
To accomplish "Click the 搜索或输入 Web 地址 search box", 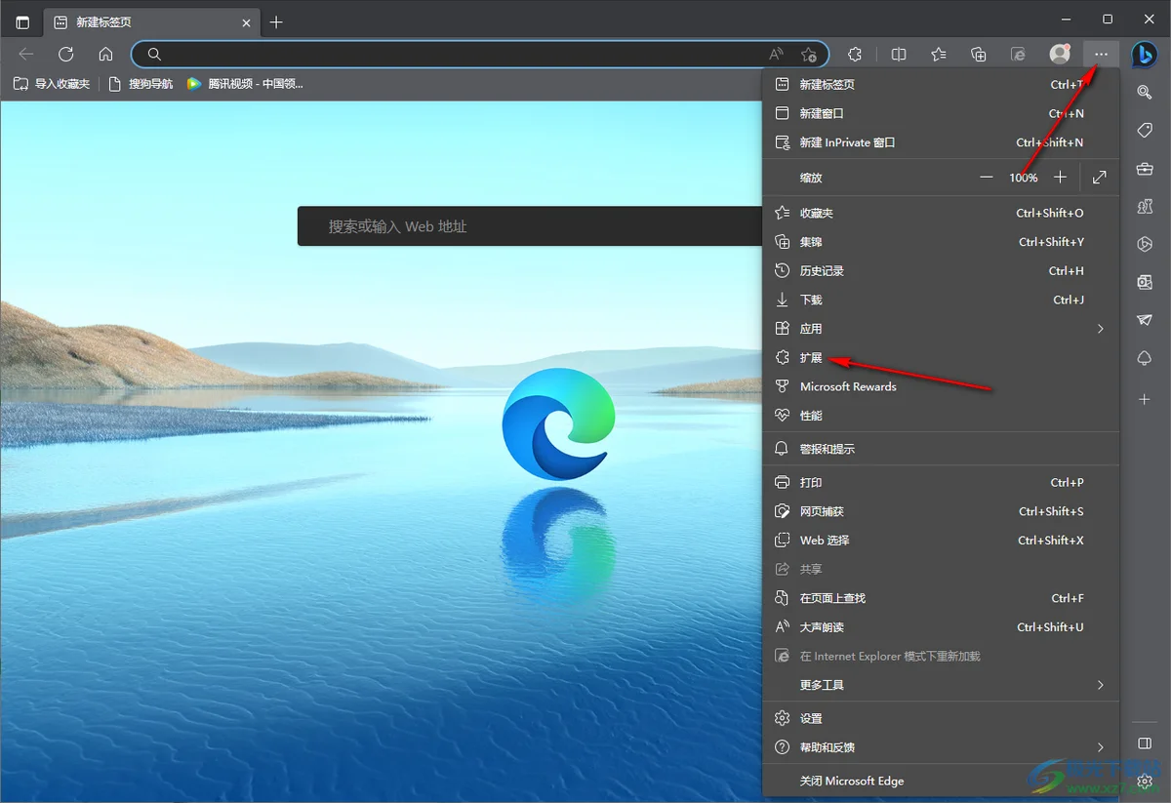I will (x=530, y=226).
